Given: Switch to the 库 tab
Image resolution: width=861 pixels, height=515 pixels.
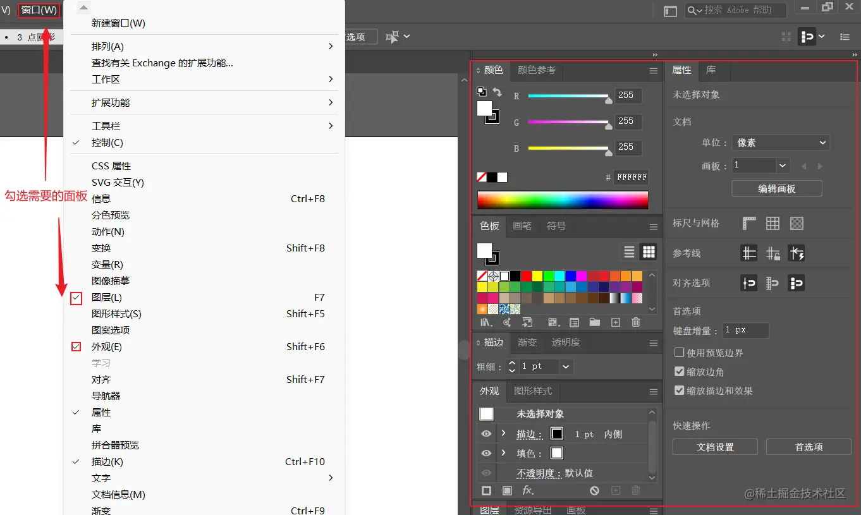Looking at the screenshot, I should click(x=711, y=70).
